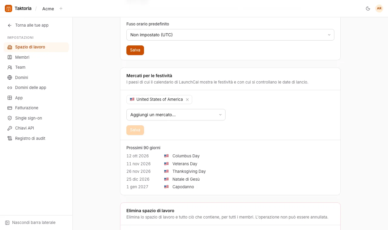Click the back arrow beside Torna alle tue app
This screenshot has height=230, width=388.
[10, 25]
